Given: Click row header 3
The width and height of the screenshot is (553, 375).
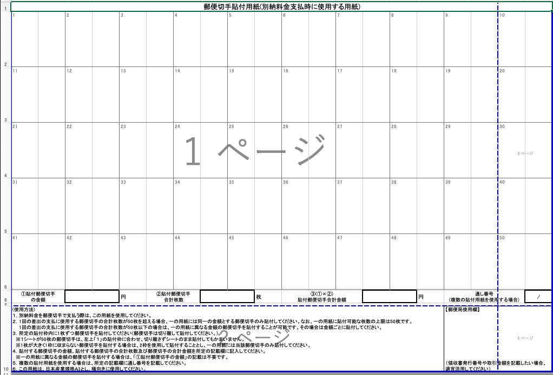Looking at the screenshot, I should [x=5, y=120].
